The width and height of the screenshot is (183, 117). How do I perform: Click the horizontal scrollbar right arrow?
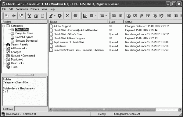coord(180,109)
